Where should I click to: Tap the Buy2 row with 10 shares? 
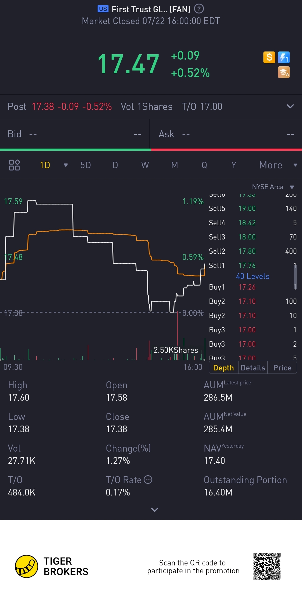coord(253,316)
